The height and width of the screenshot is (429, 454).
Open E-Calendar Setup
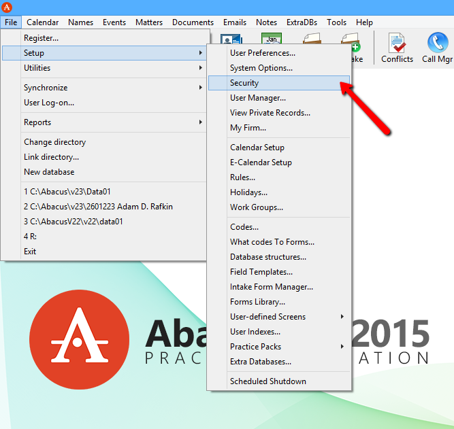tap(279, 162)
